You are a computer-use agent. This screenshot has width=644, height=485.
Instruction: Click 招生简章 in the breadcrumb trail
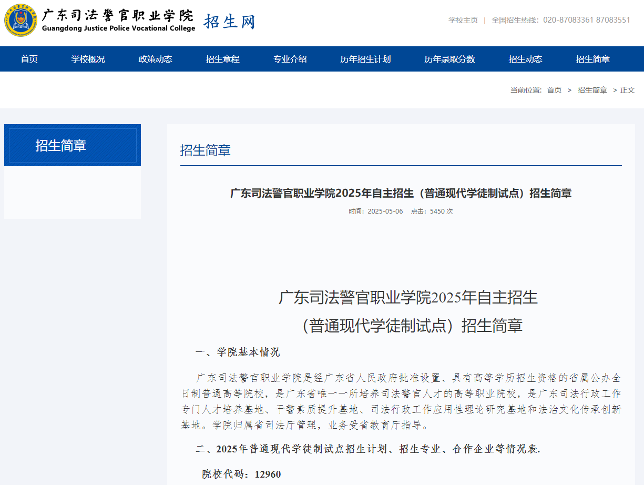[592, 90]
